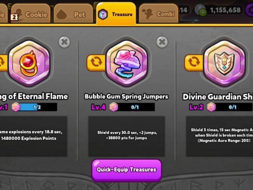Image resolution: width=253 pixels, height=190 pixels.
Task: Tap the Divine Guardian Shield description panel
Action: (220, 137)
